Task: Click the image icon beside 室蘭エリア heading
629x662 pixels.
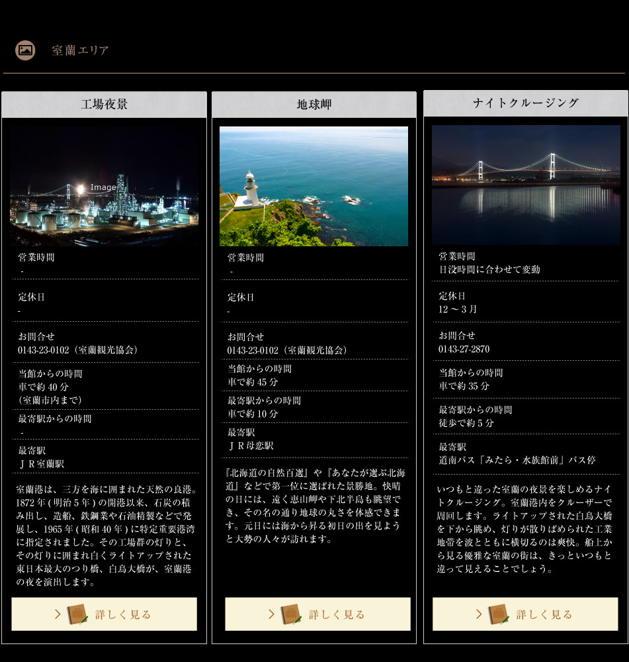Action: tap(25, 50)
